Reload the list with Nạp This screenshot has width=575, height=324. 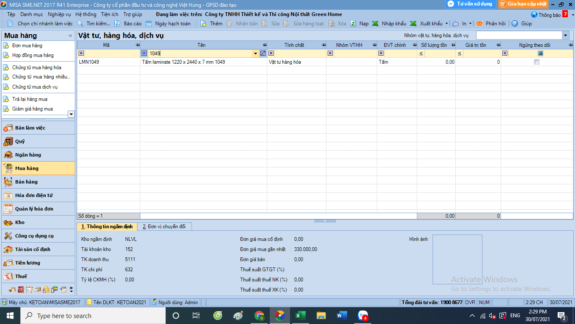[359, 24]
